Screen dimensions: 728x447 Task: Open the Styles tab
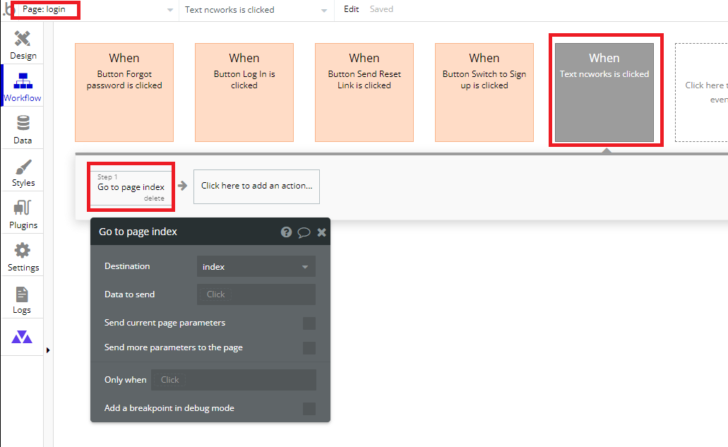pos(23,172)
